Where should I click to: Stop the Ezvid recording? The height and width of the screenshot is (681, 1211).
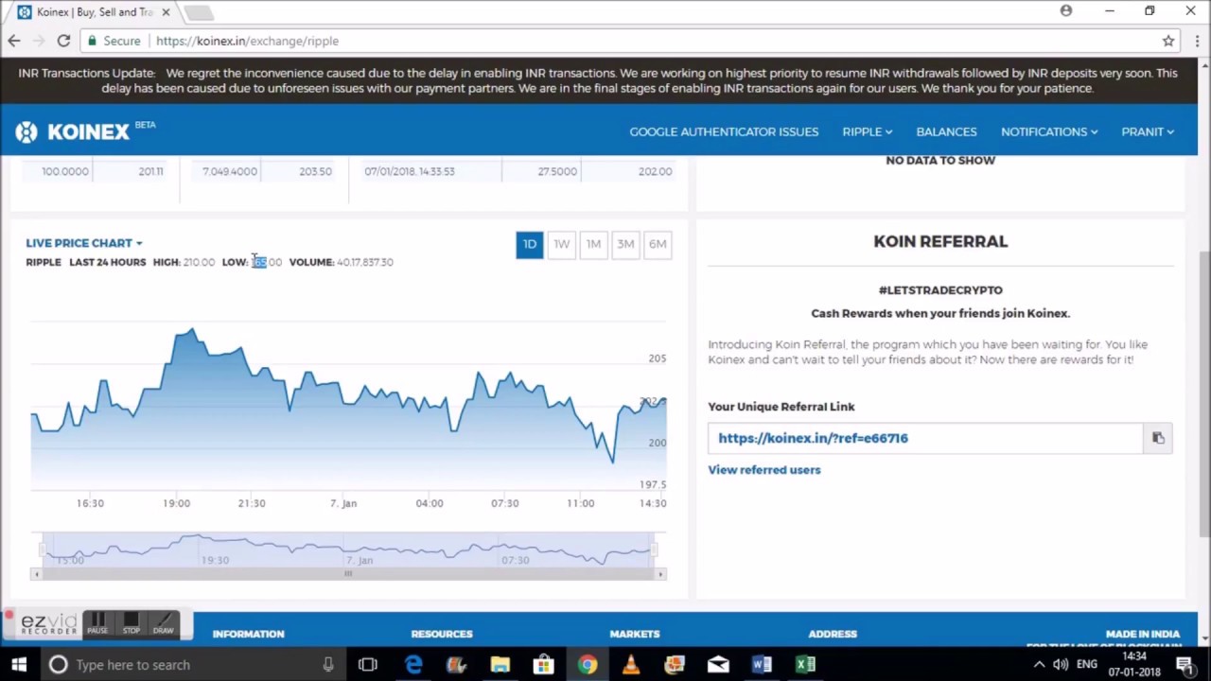pyautogui.click(x=131, y=624)
